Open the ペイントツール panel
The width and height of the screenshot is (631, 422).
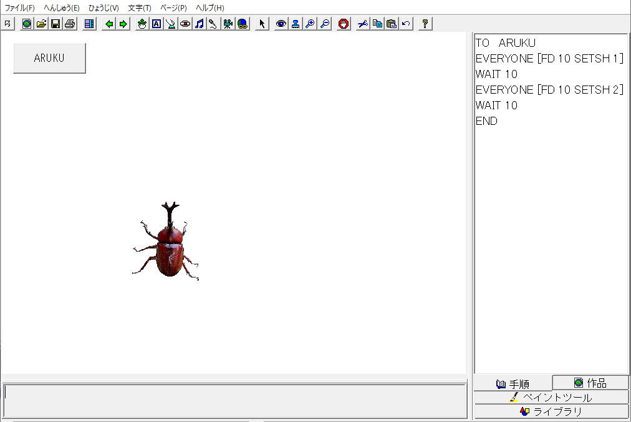[551, 397]
